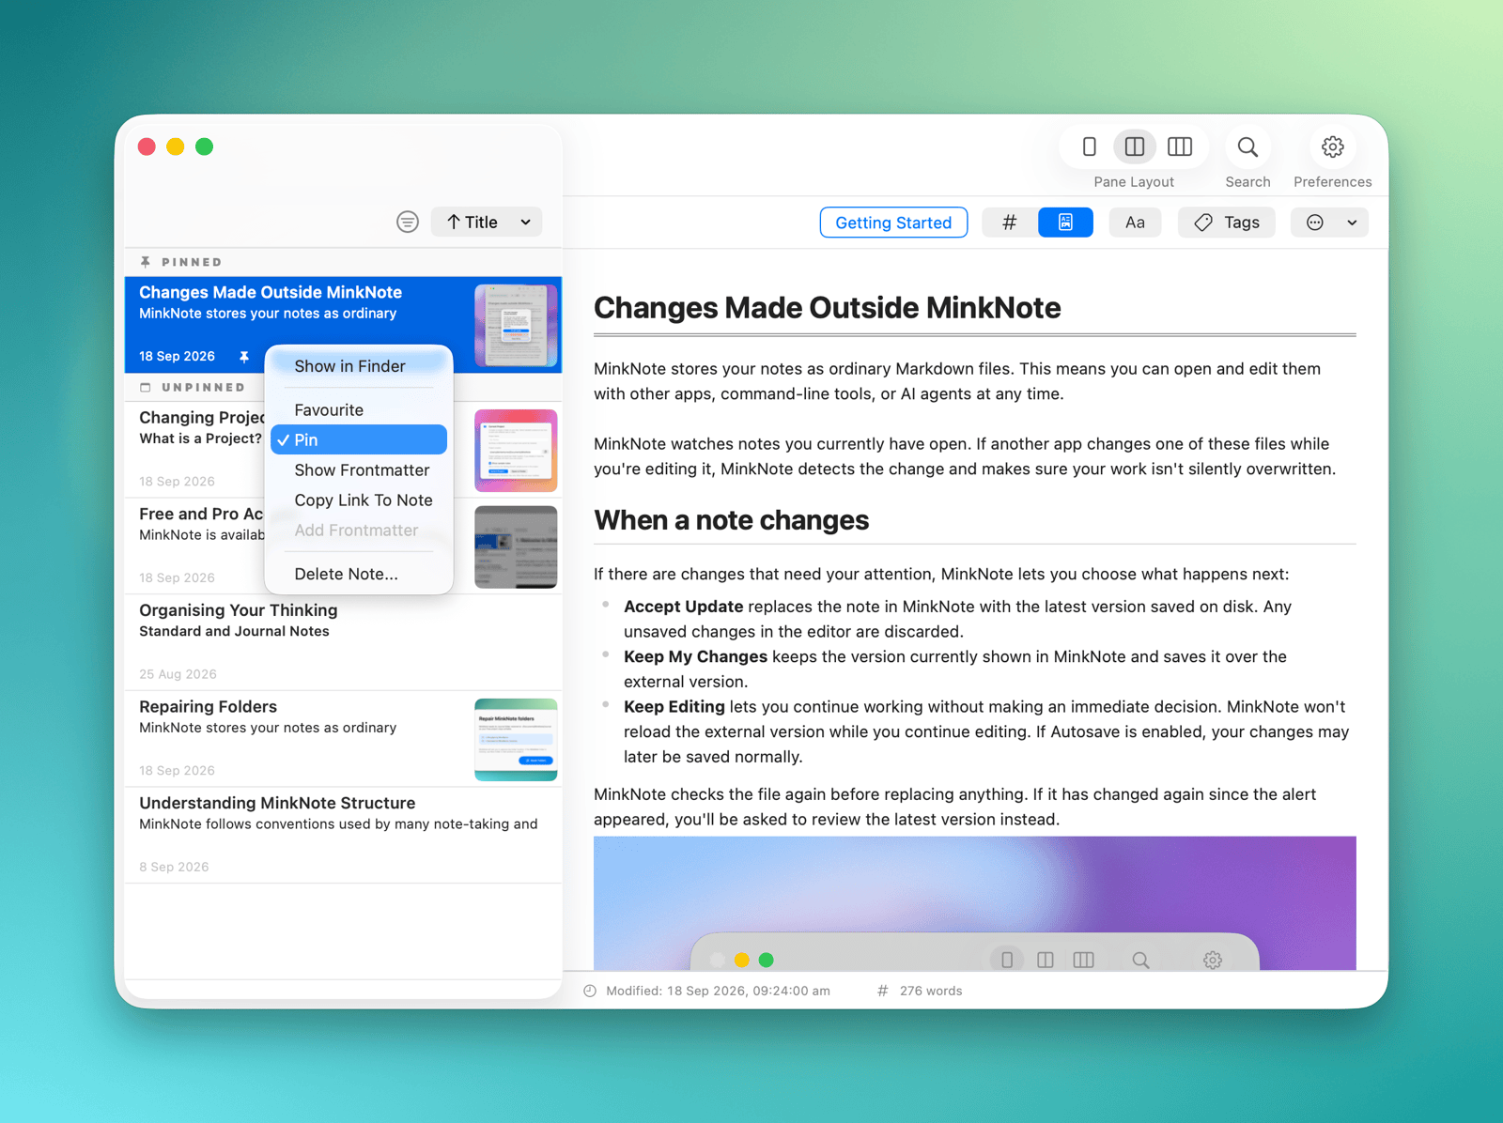Image resolution: width=1503 pixels, height=1123 pixels.
Task: Open the Repairing Folders note thumbnail
Action: [x=516, y=739]
